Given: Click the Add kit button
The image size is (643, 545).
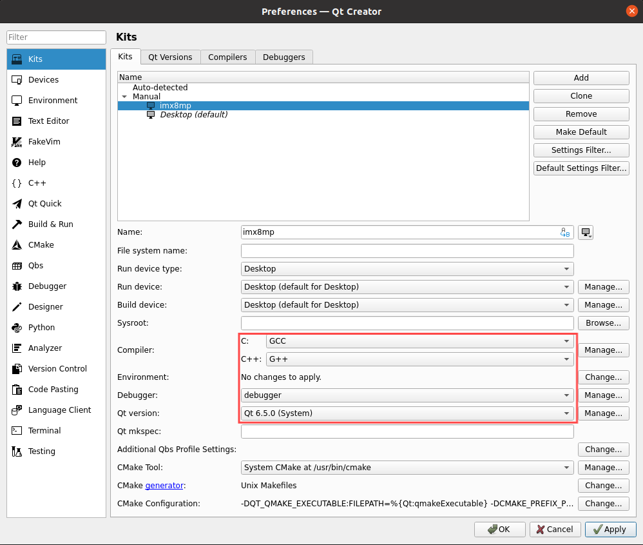Looking at the screenshot, I should [x=581, y=78].
